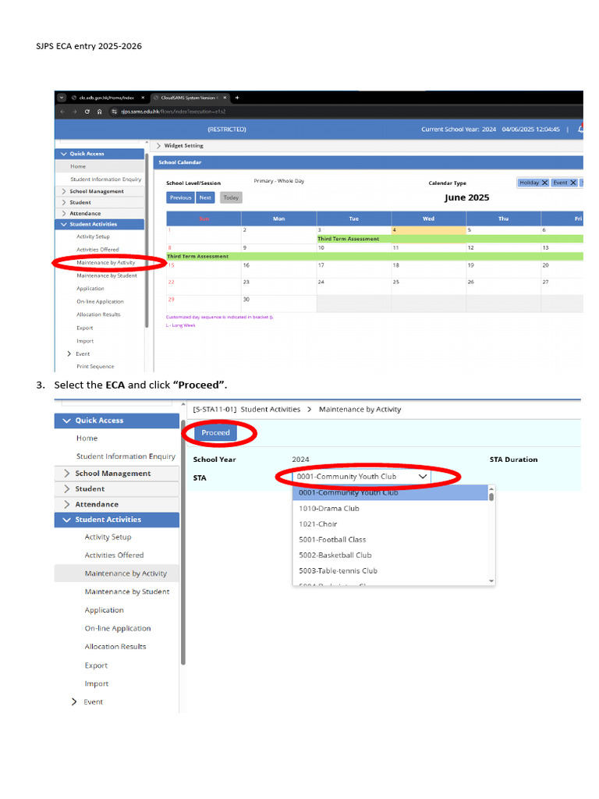Image resolution: width=599 pixels, height=799 pixels.
Task: Collapse Student Activities in the lower screenshot sidebar
Action: [x=117, y=519]
